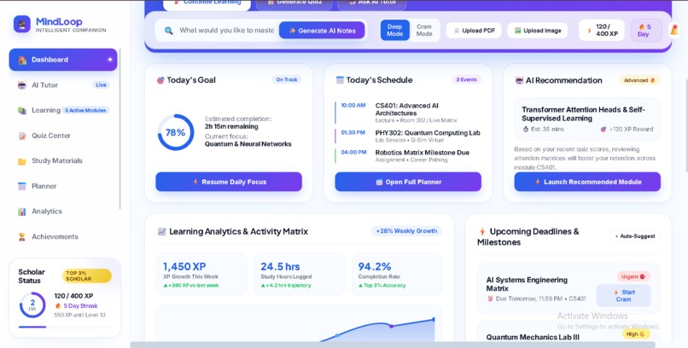This screenshot has width=688, height=348.
Task: Click the Live badge beside AI Tutor
Action: (x=101, y=85)
